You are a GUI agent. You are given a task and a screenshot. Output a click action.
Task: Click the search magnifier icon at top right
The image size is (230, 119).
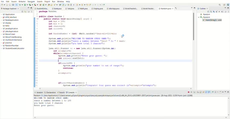(219, 5)
